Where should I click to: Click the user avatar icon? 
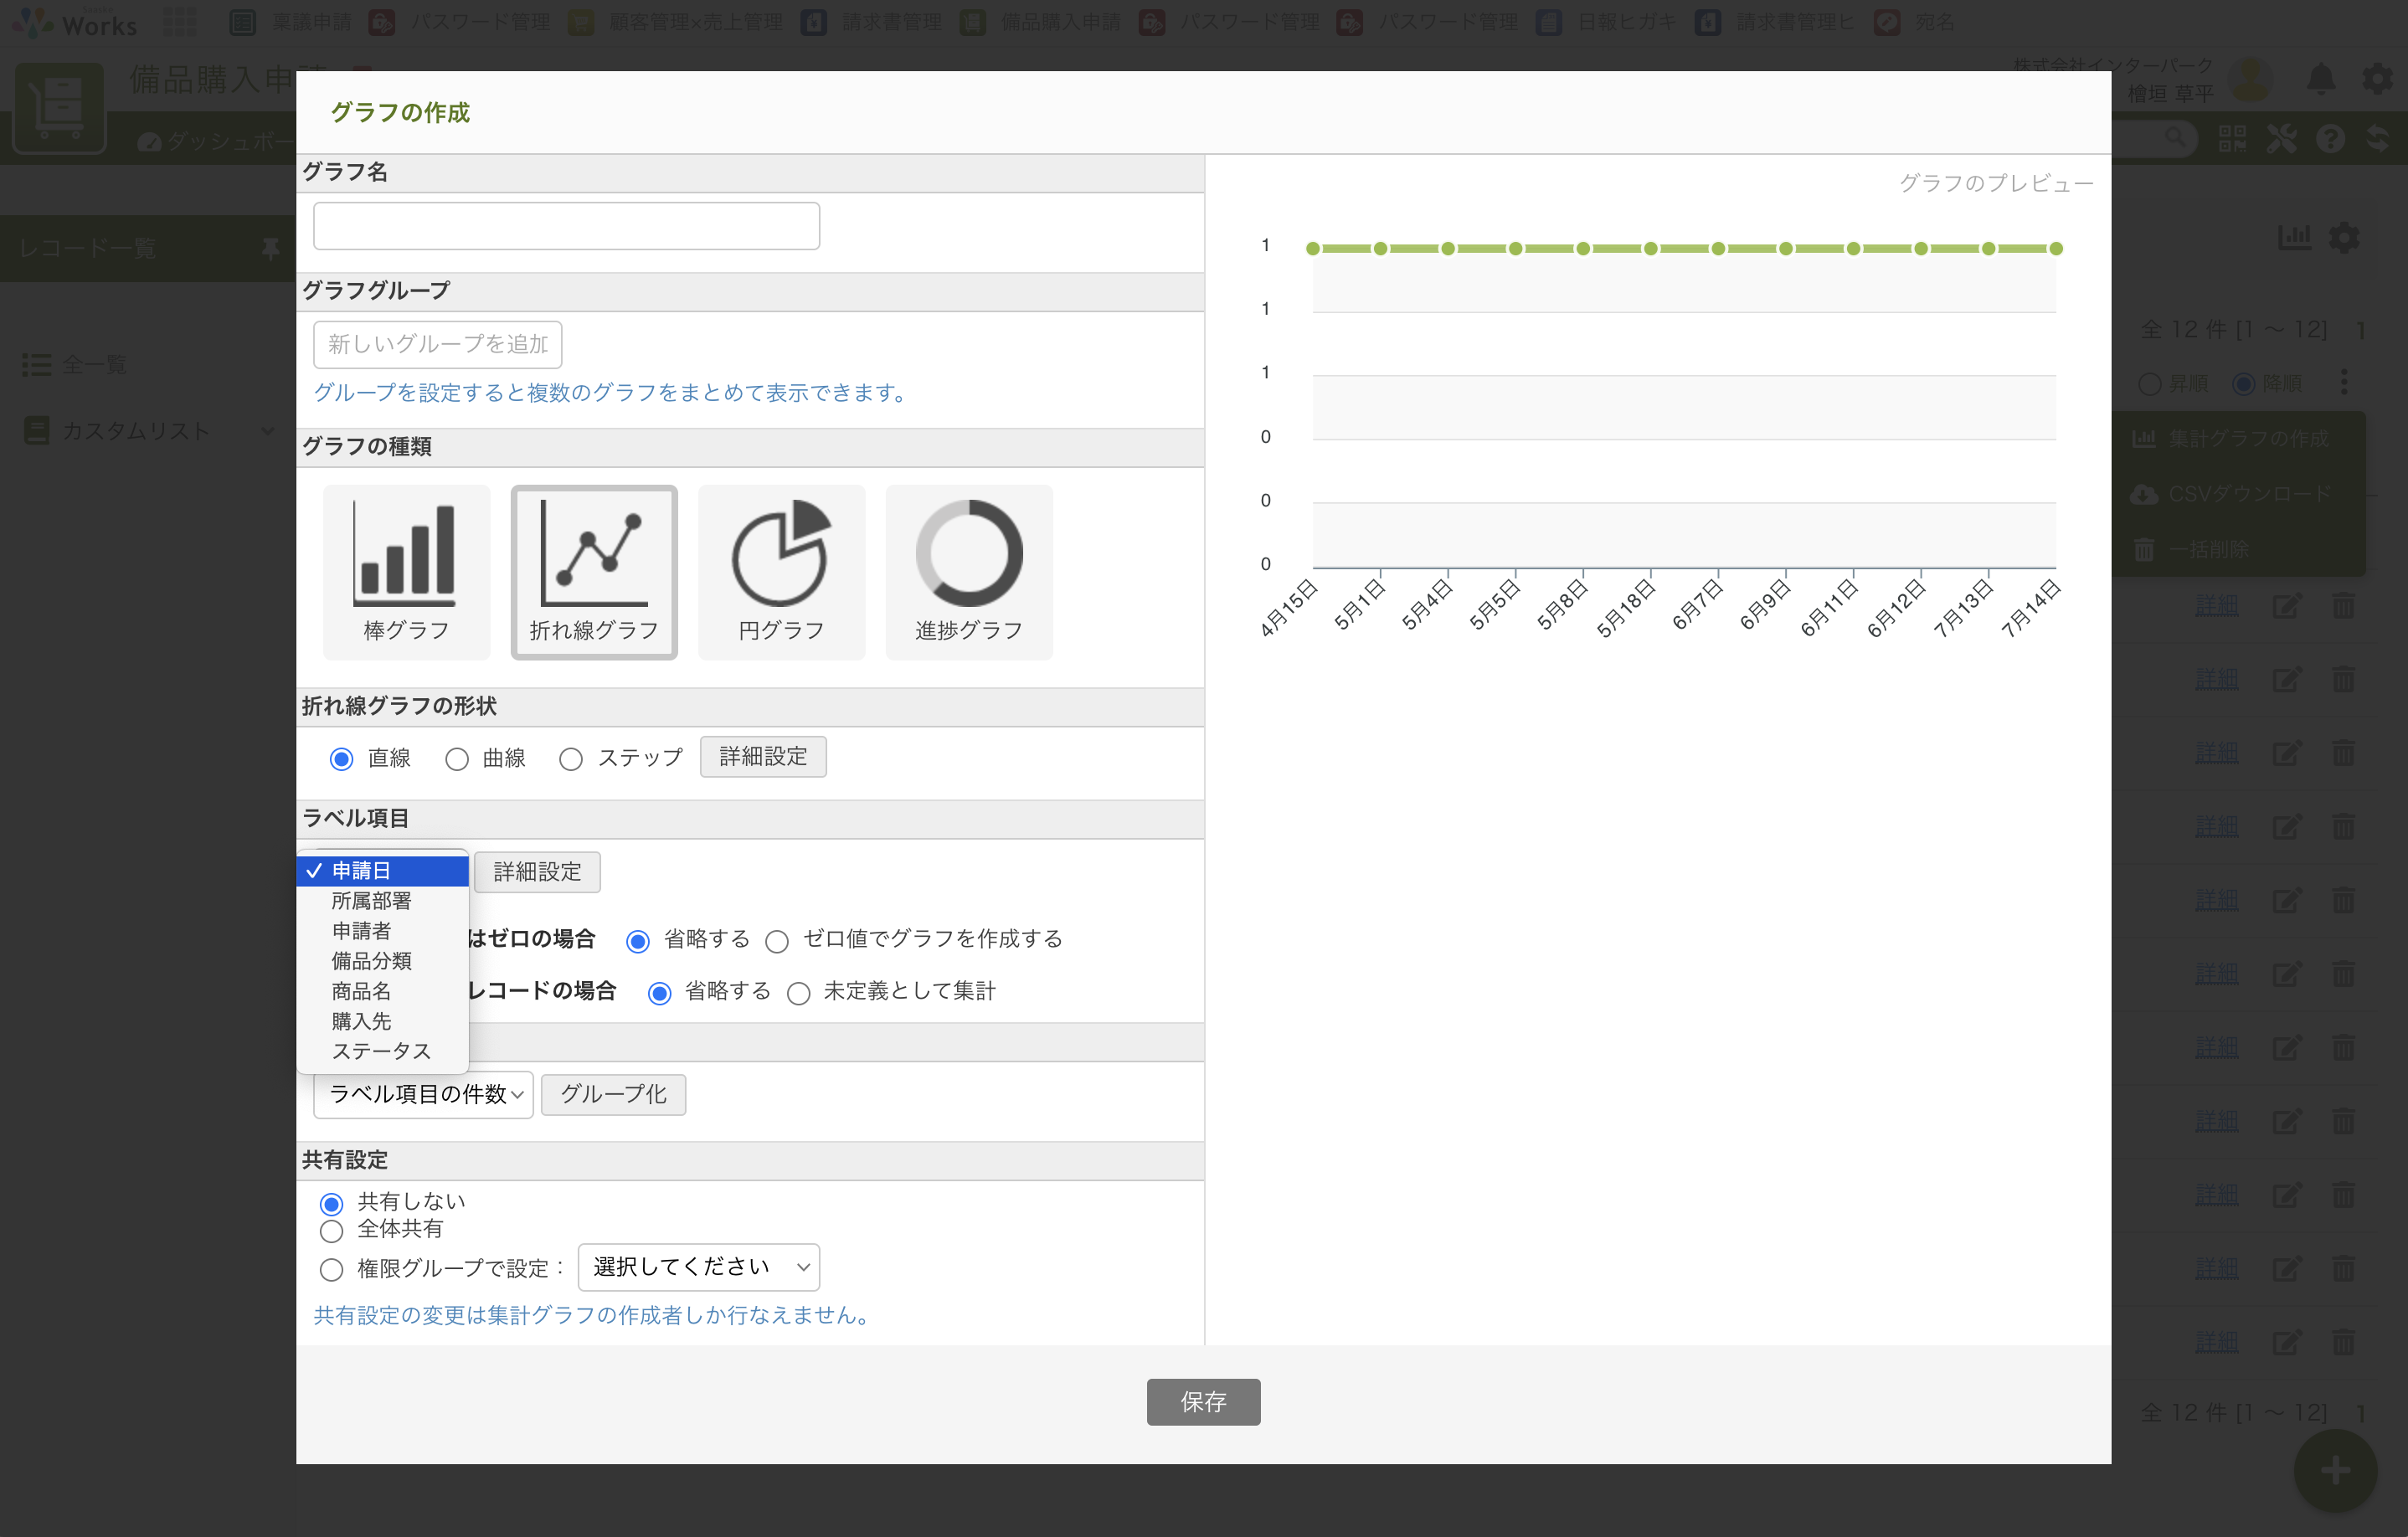(x=2251, y=79)
